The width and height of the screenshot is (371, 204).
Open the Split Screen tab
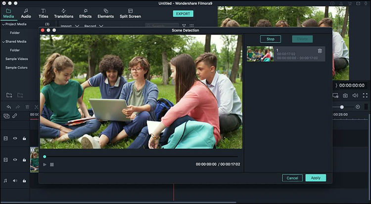coord(130,13)
